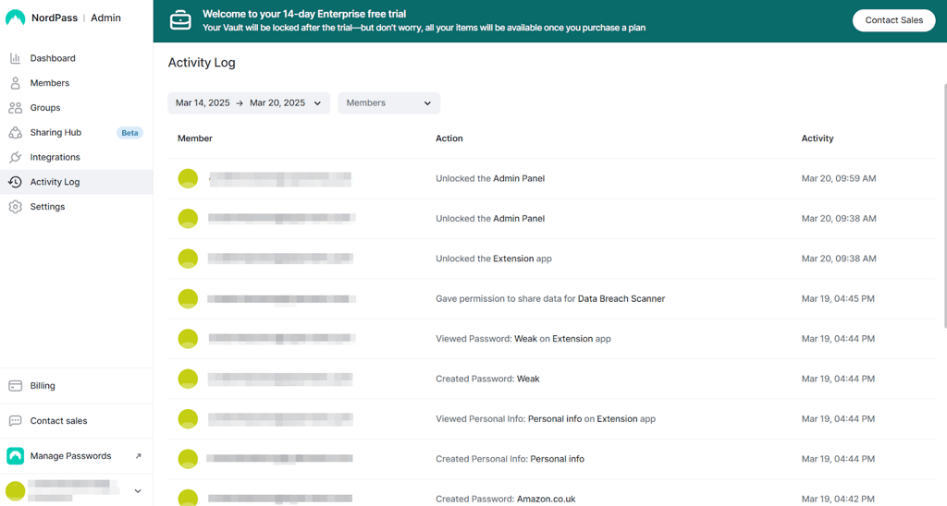Click the Billing card icon
Viewport: 947px width, 506px height.
pyautogui.click(x=15, y=386)
